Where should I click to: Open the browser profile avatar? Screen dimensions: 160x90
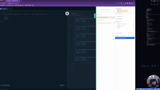pos(132,3)
